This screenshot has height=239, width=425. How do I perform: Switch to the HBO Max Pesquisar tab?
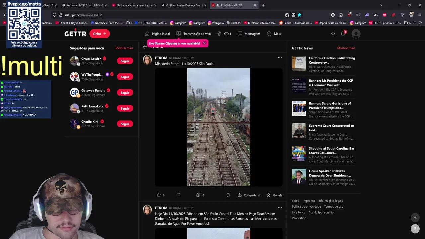(x=84, y=5)
